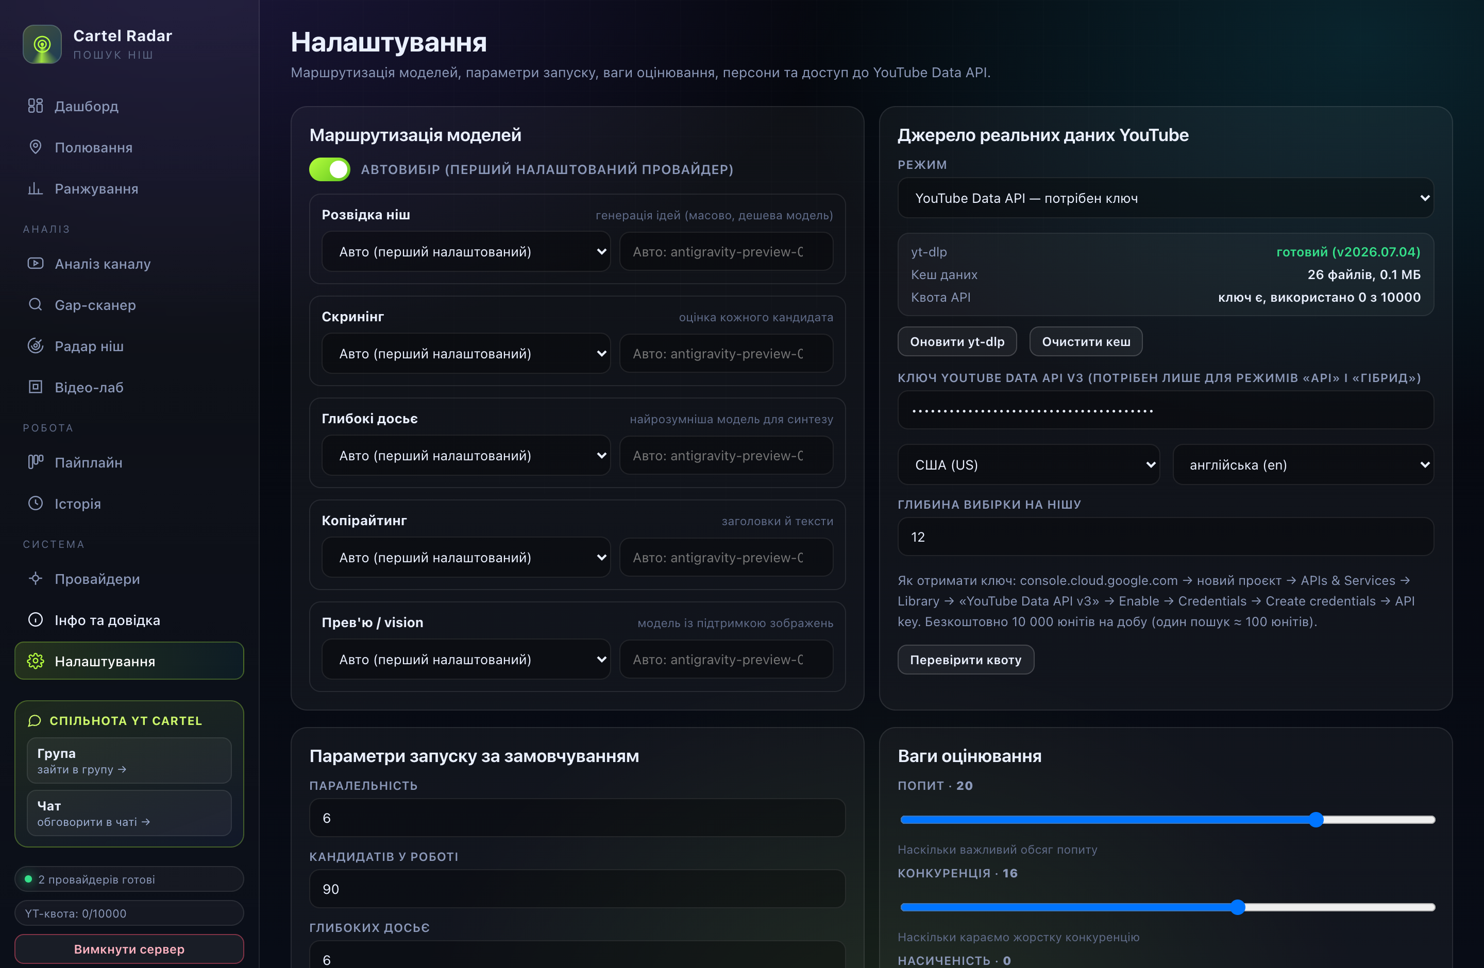1484x968 pixels.
Task: Focus the Кандидатів у роботі input field
Action: (x=577, y=889)
